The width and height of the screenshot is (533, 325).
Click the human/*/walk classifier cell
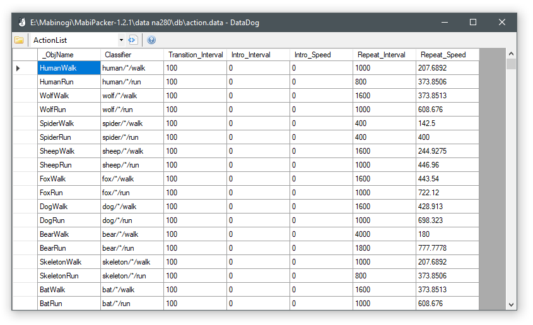(132, 68)
